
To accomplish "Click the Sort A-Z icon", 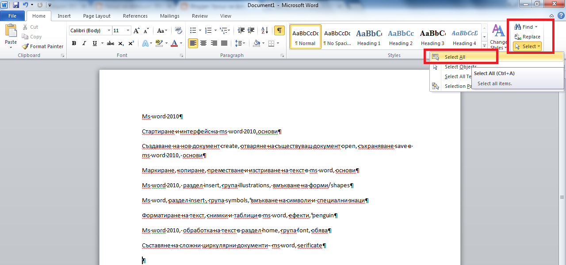I will (x=264, y=30).
